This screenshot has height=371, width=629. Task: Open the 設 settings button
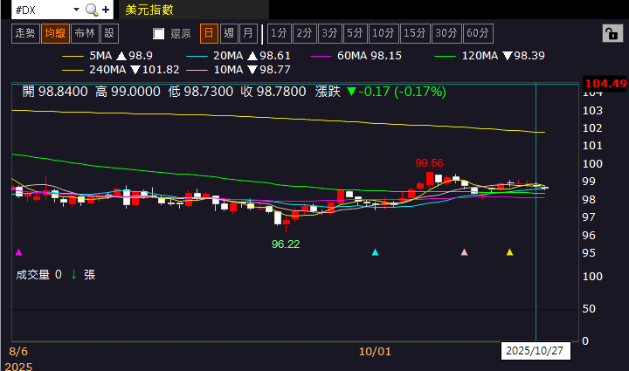[109, 33]
